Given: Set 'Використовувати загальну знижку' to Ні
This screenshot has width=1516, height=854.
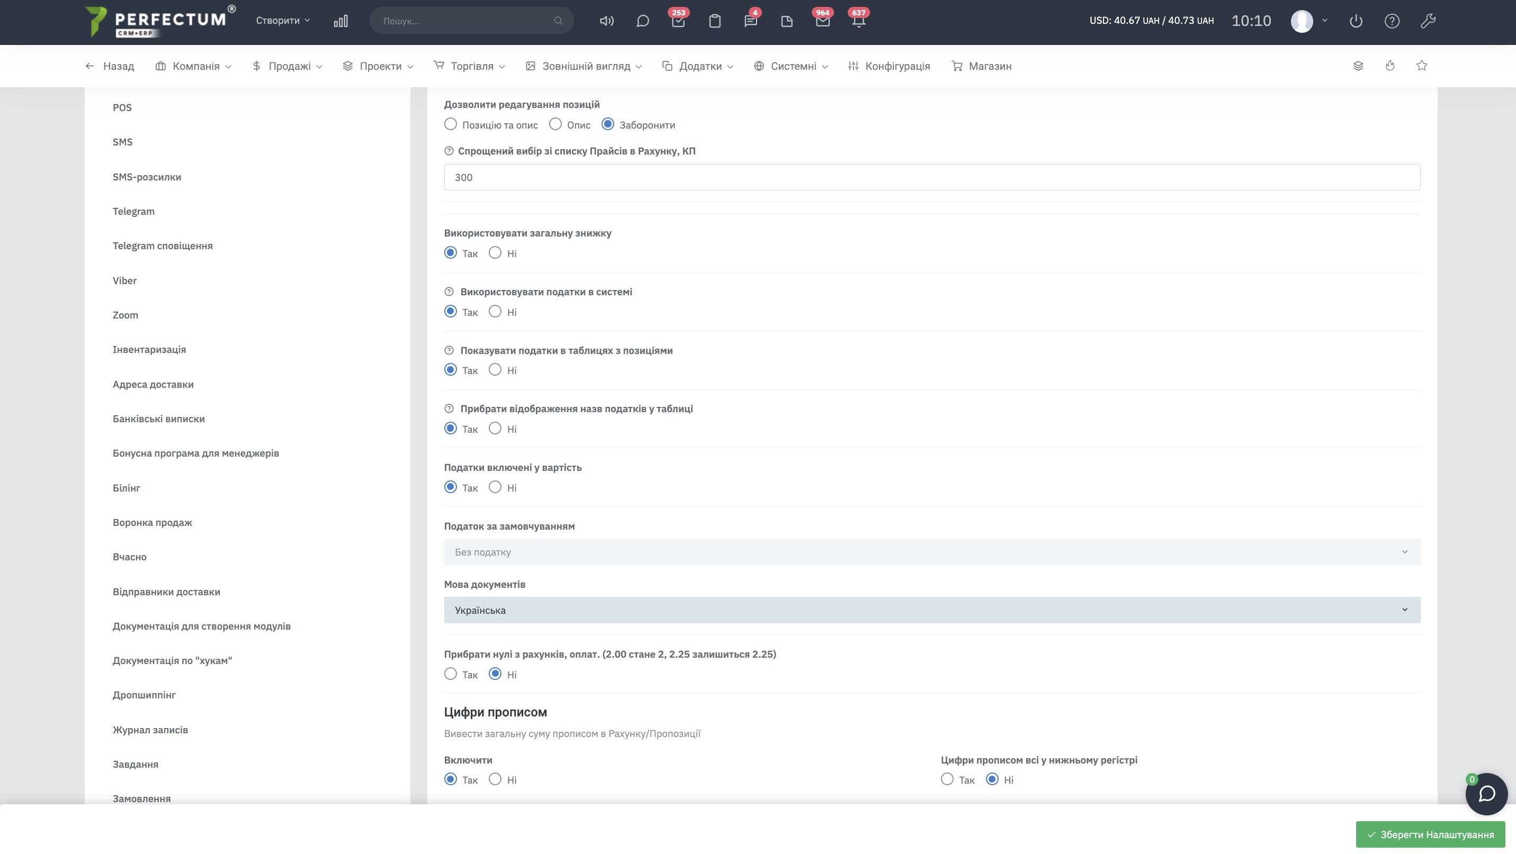Looking at the screenshot, I should [495, 253].
